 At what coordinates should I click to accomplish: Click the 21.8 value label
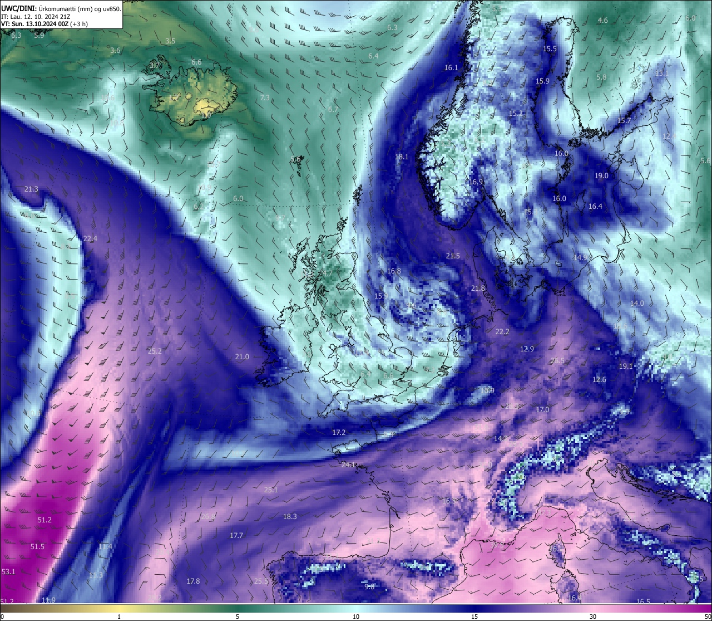tap(478, 289)
